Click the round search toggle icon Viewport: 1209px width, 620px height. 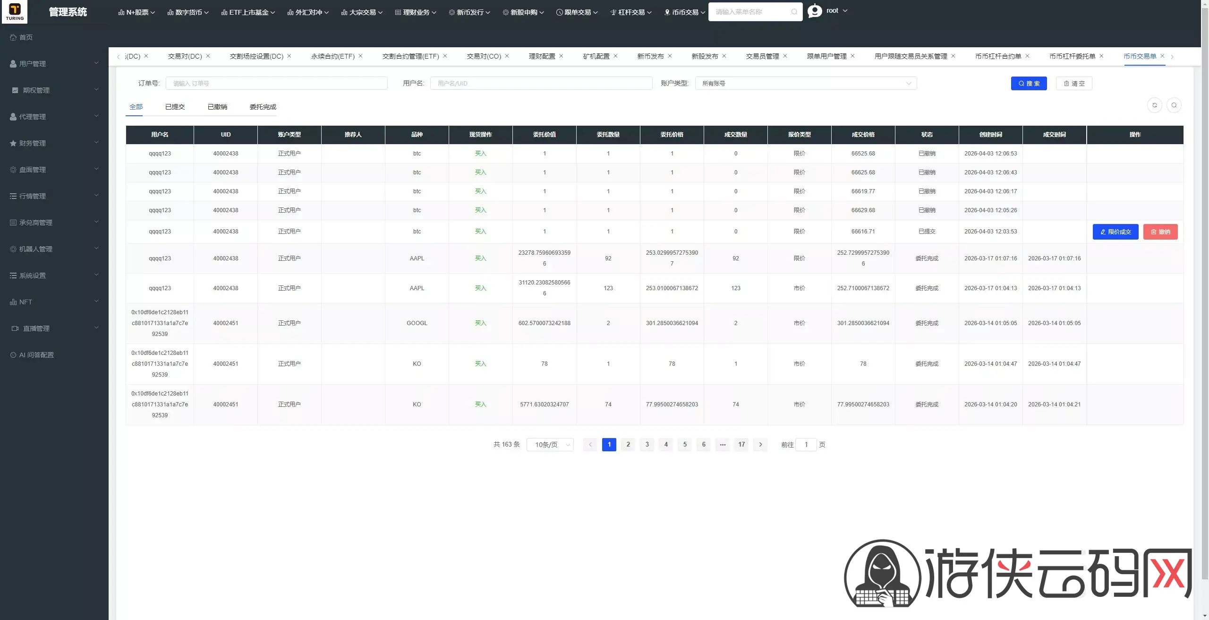pos(1174,105)
